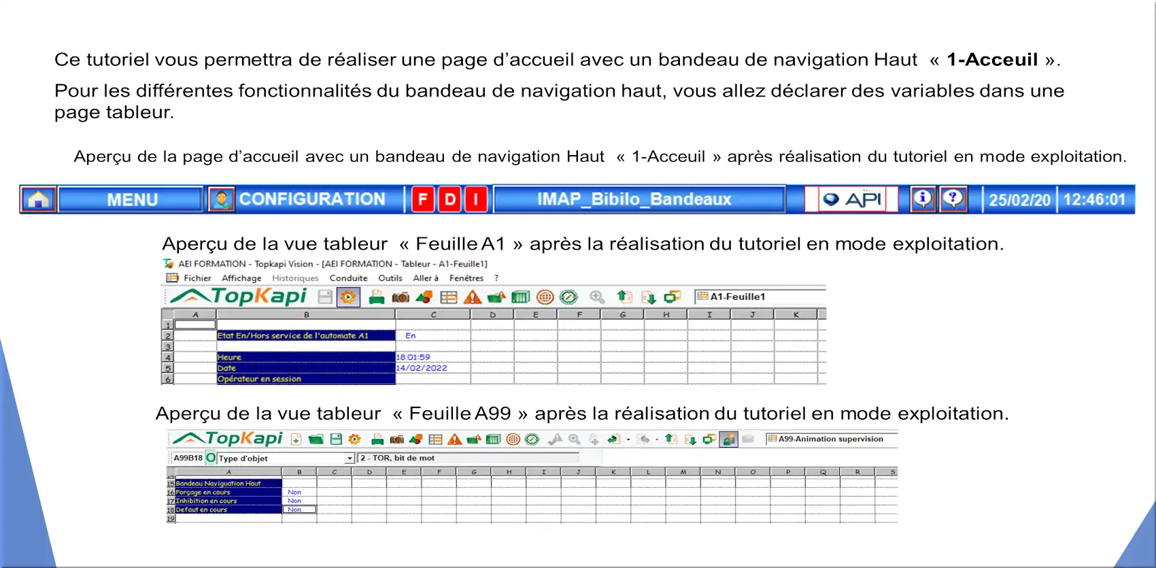Click the home icon in the navigation banner
Viewport: 1156px width, 568px height.
pyautogui.click(x=39, y=199)
